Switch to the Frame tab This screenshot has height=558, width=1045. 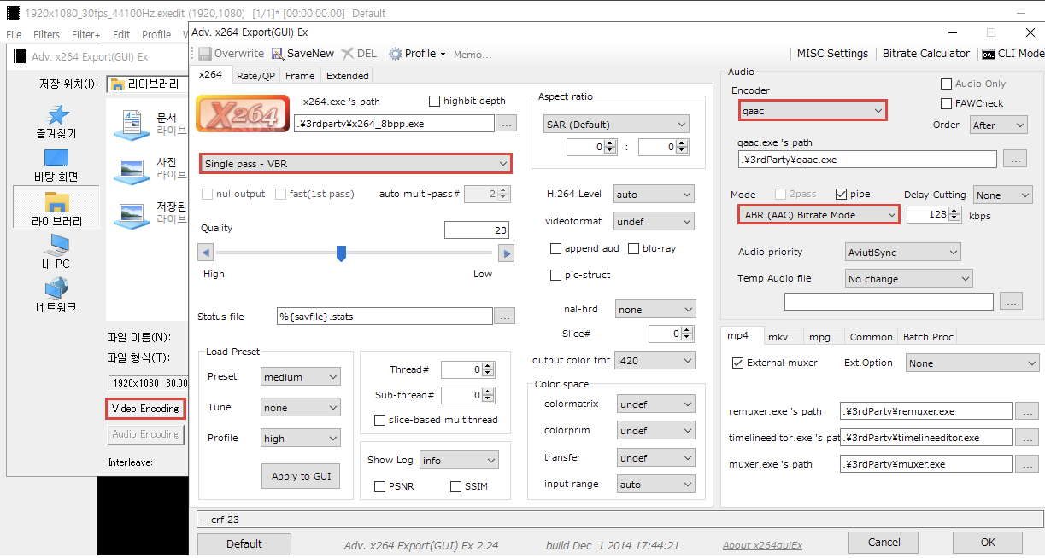pyautogui.click(x=300, y=76)
